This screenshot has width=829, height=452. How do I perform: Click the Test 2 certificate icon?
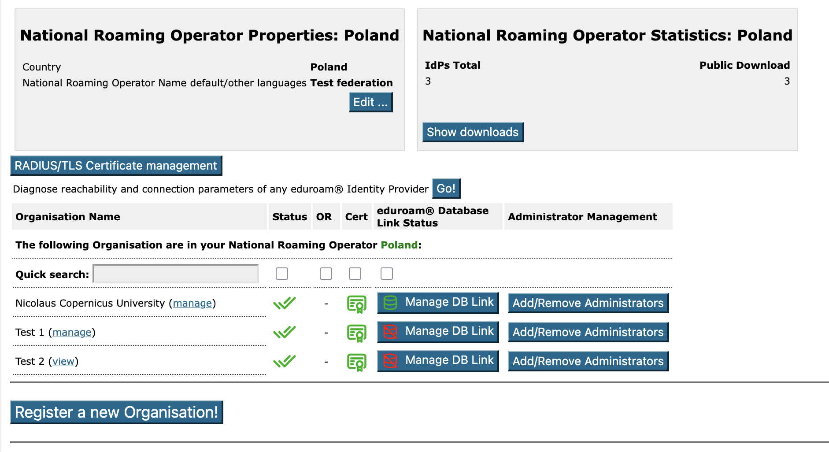coord(356,362)
